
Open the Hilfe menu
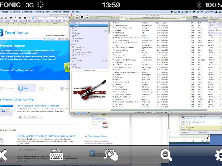click(78, 12)
